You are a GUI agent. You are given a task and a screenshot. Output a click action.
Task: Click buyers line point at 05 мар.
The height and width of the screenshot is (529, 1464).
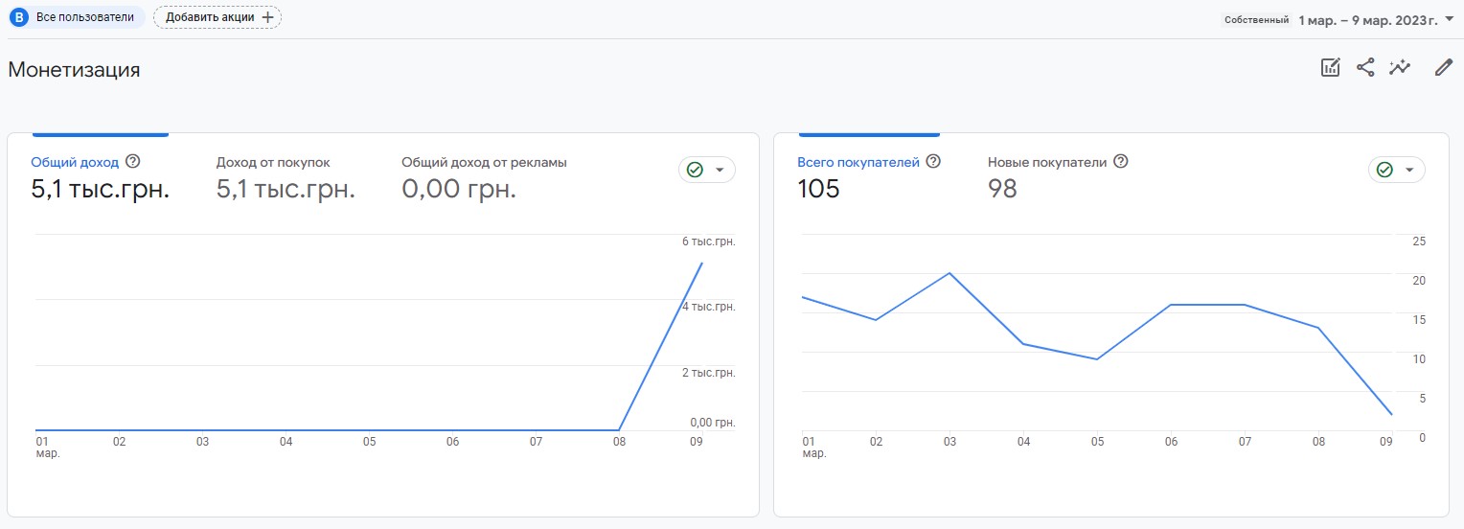tap(1097, 359)
